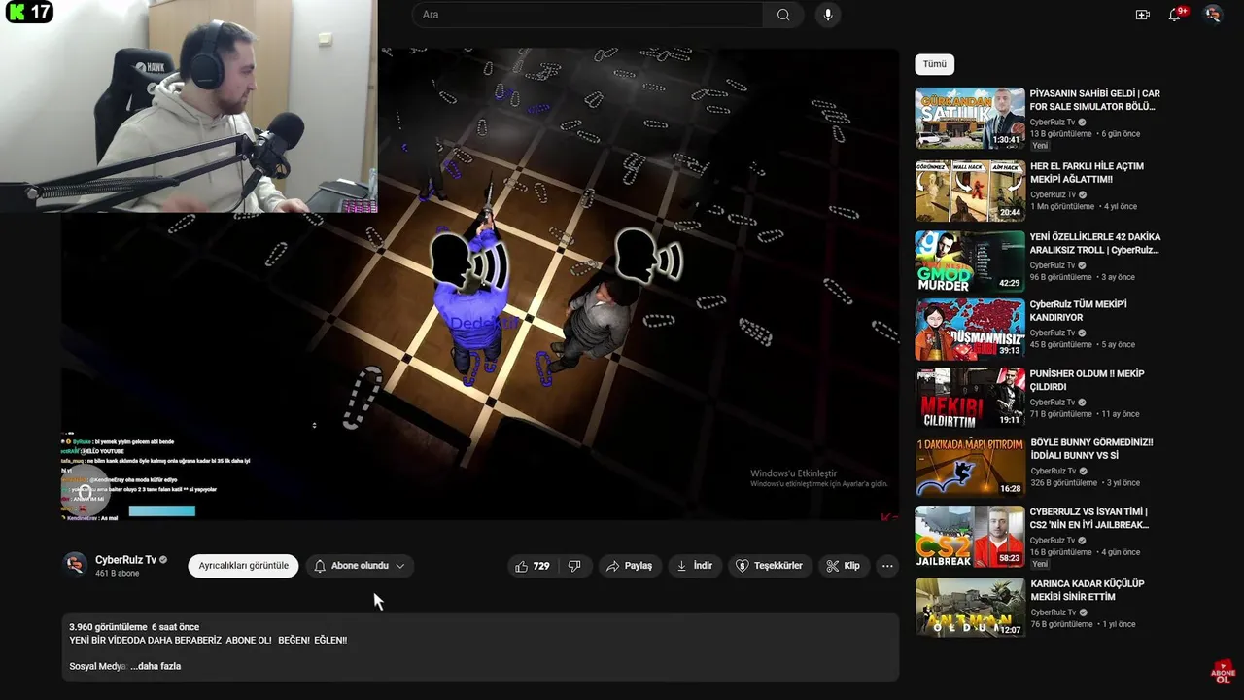Open the Antman Oldum video thumbnail
Image resolution: width=1244 pixels, height=700 pixels.
click(970, 608)
